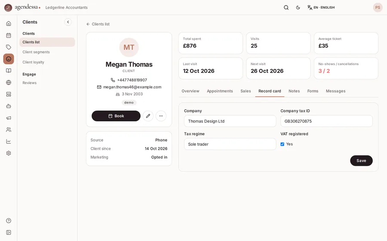This screenshot has height=241, width=387.
Task: Select the Clients smiley icon in sidebar
Action: point(9,59)
